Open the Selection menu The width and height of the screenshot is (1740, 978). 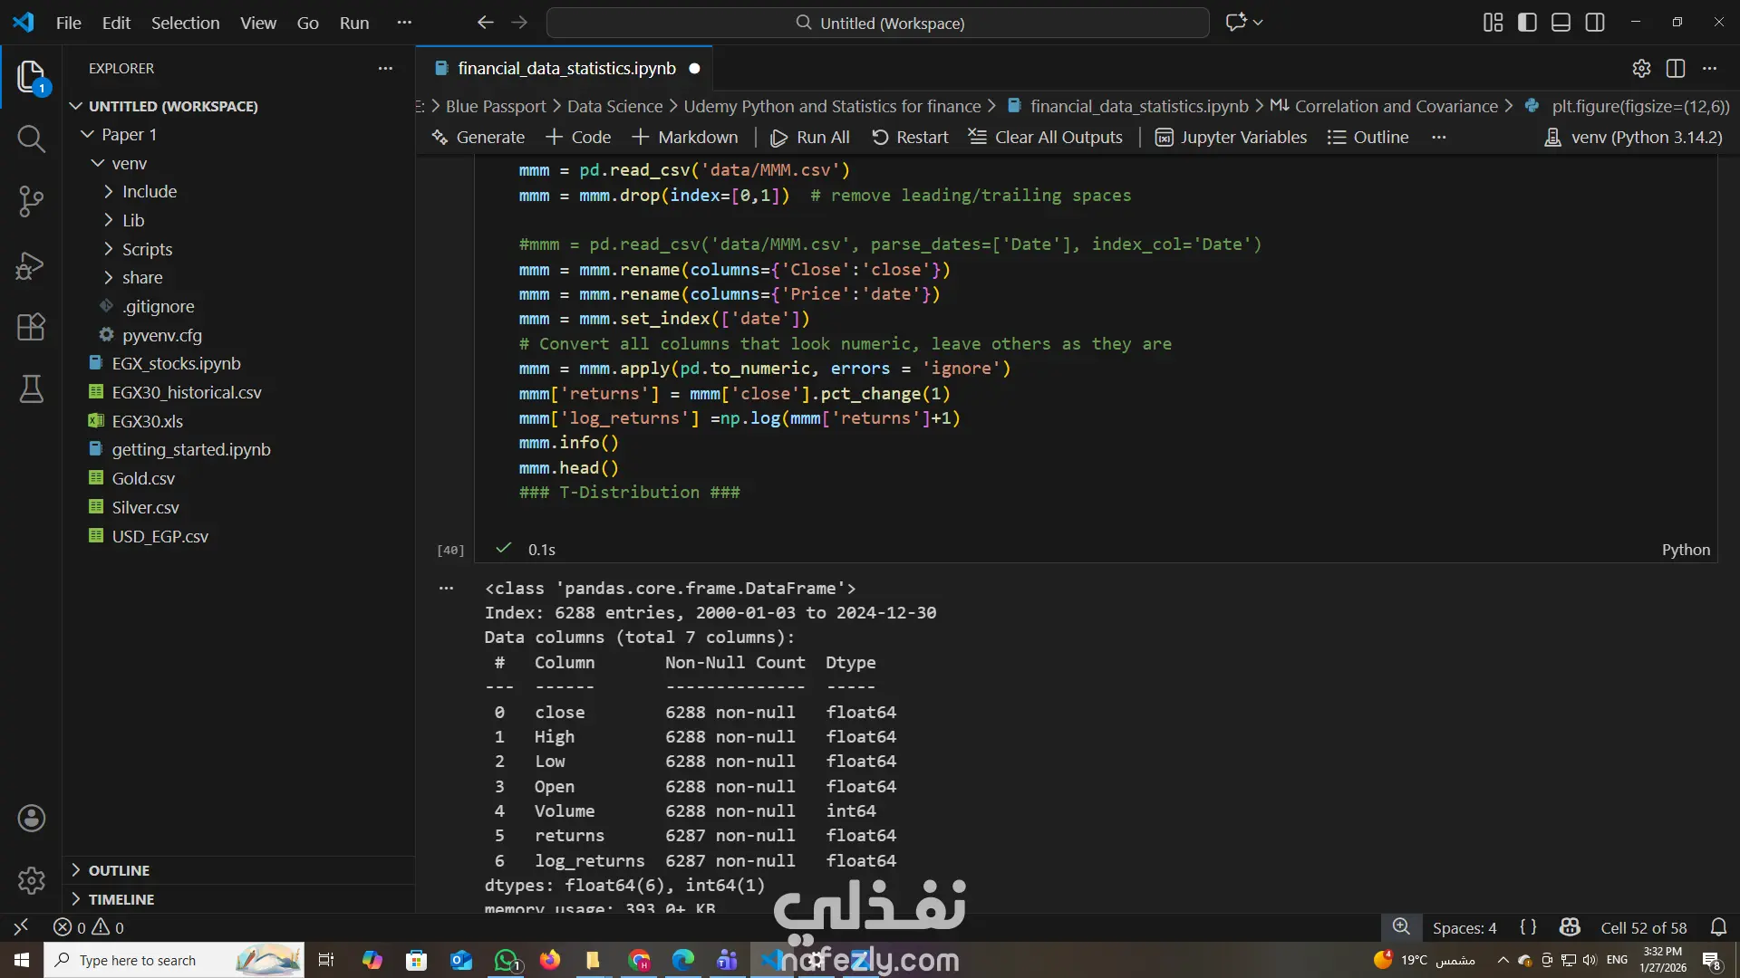185,23
